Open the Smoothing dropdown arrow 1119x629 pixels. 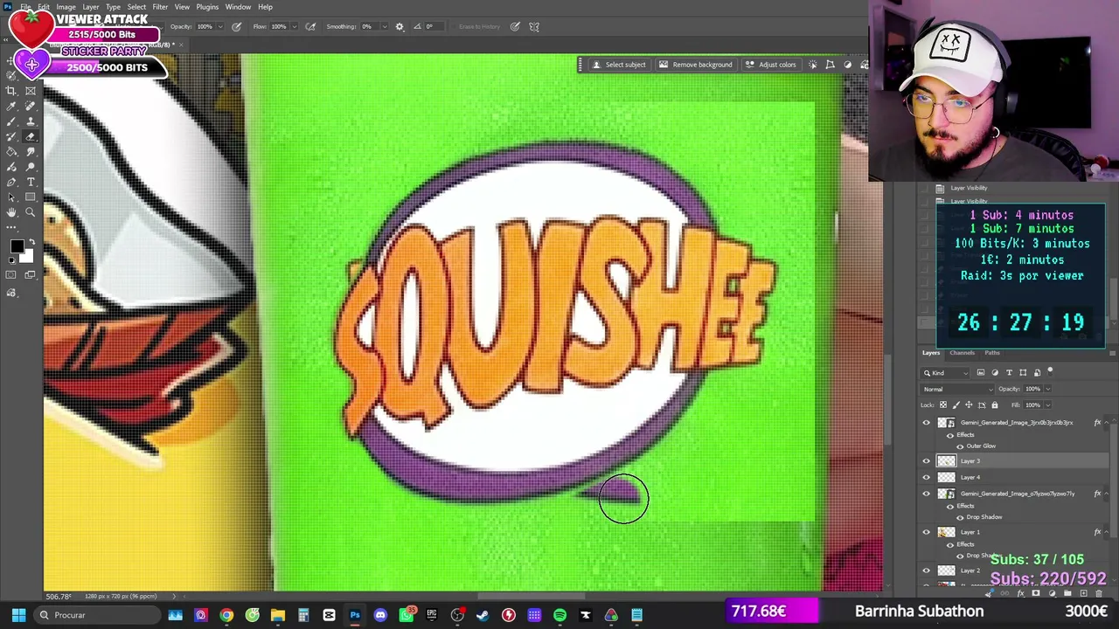click(x=384, y=26)
